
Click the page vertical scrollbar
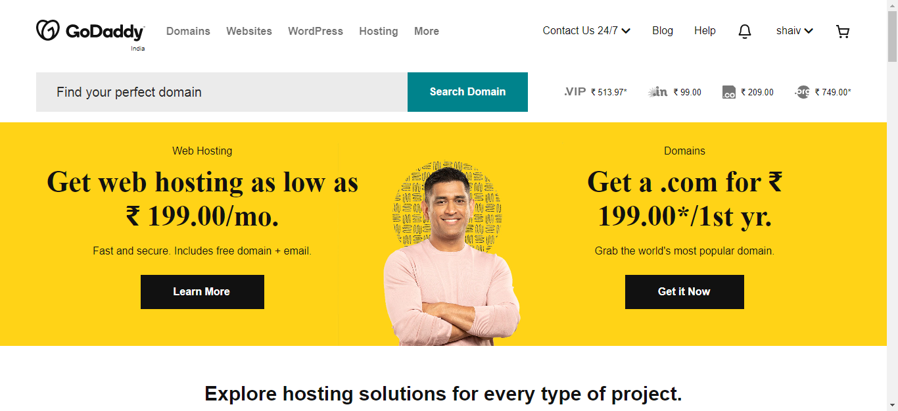[892, 205]
